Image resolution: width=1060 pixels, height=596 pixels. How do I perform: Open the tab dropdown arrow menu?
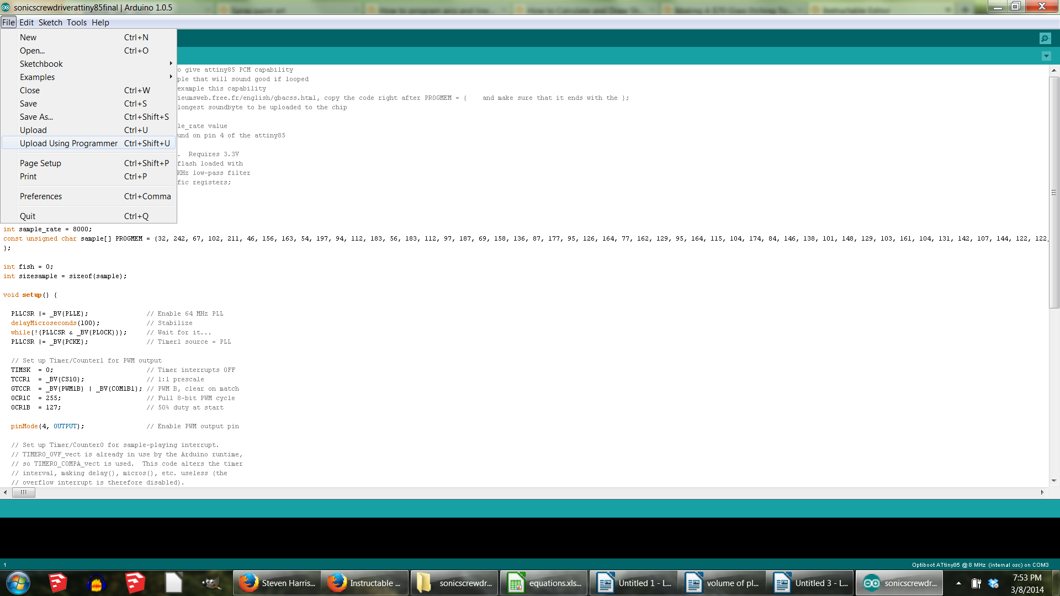coord(1046,56)
